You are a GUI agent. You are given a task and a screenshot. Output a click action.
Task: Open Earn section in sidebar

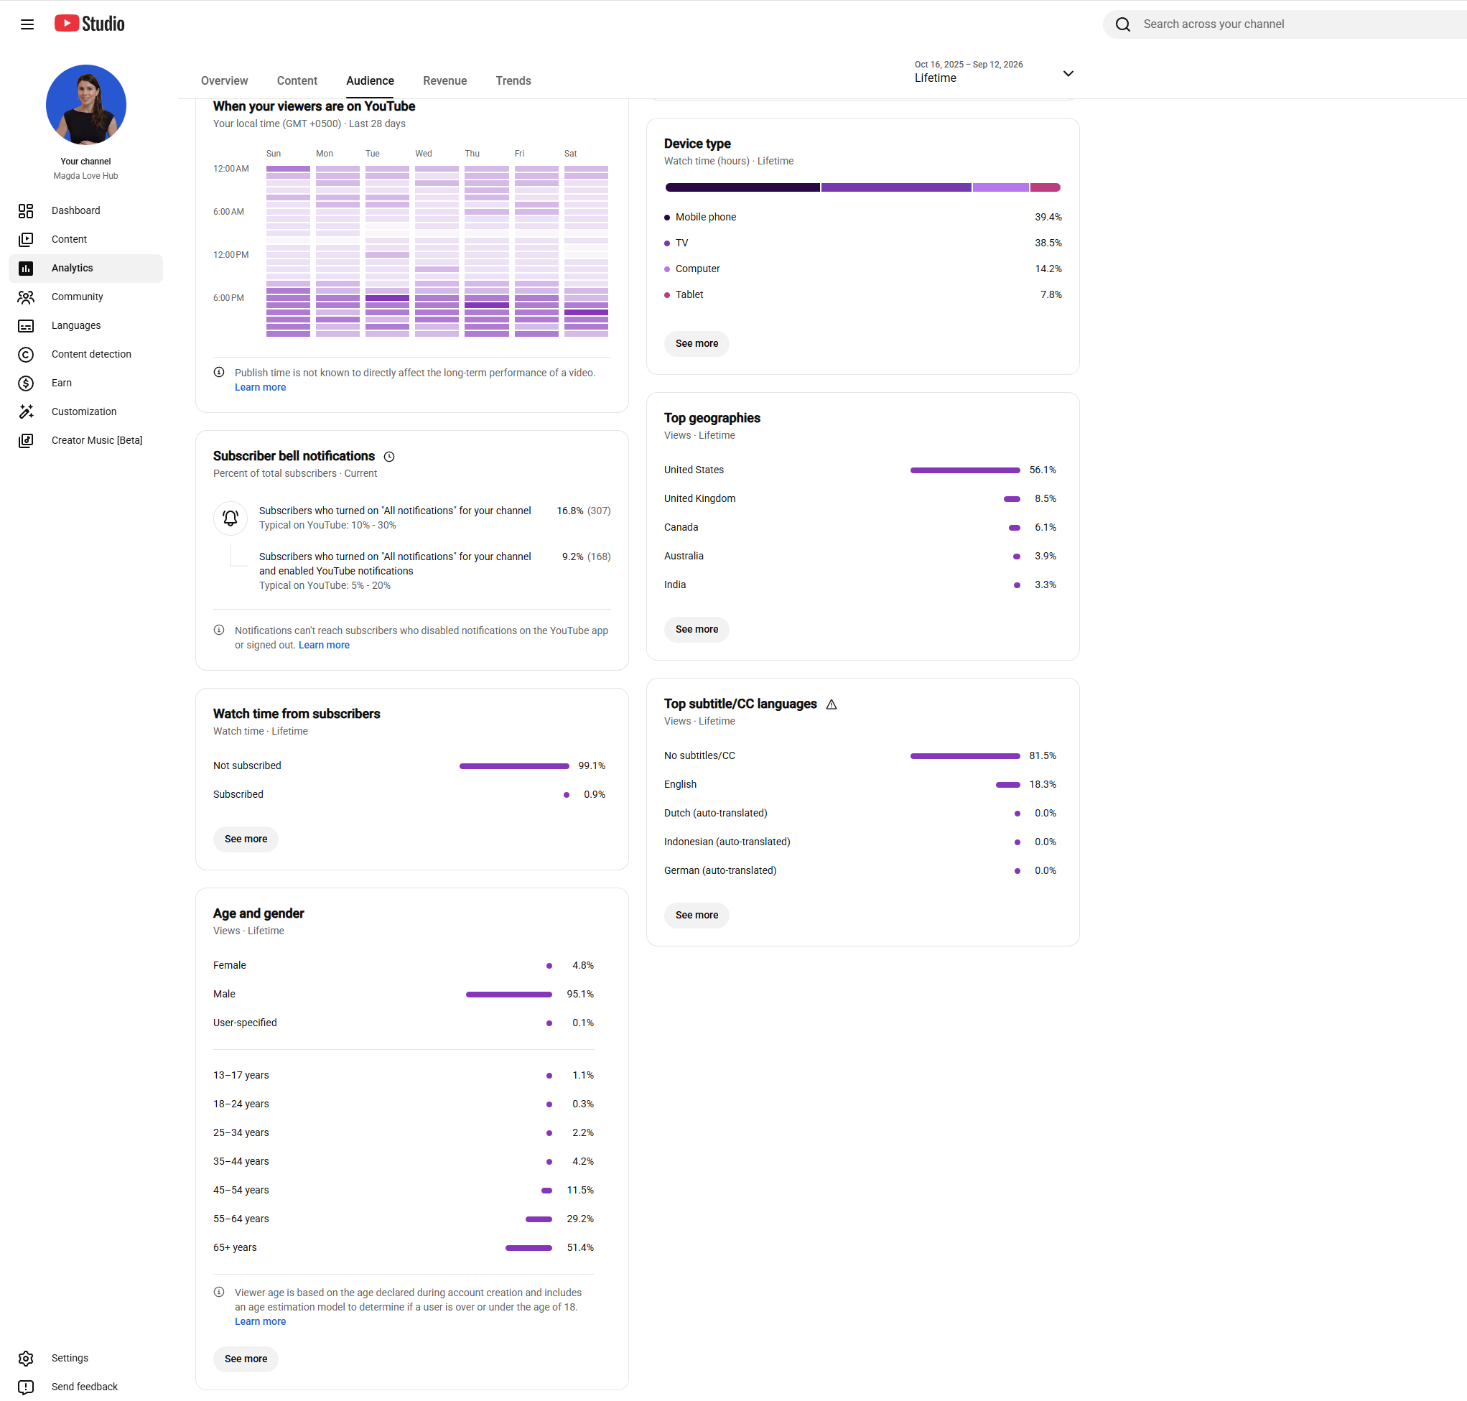pyautogui.click(x=86, y=383)
